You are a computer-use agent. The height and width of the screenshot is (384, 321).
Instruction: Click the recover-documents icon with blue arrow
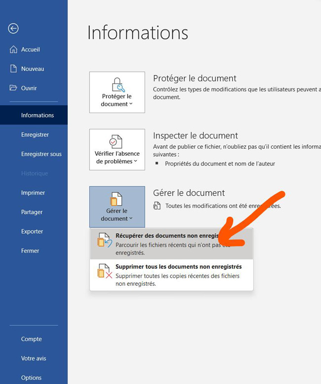105,240
